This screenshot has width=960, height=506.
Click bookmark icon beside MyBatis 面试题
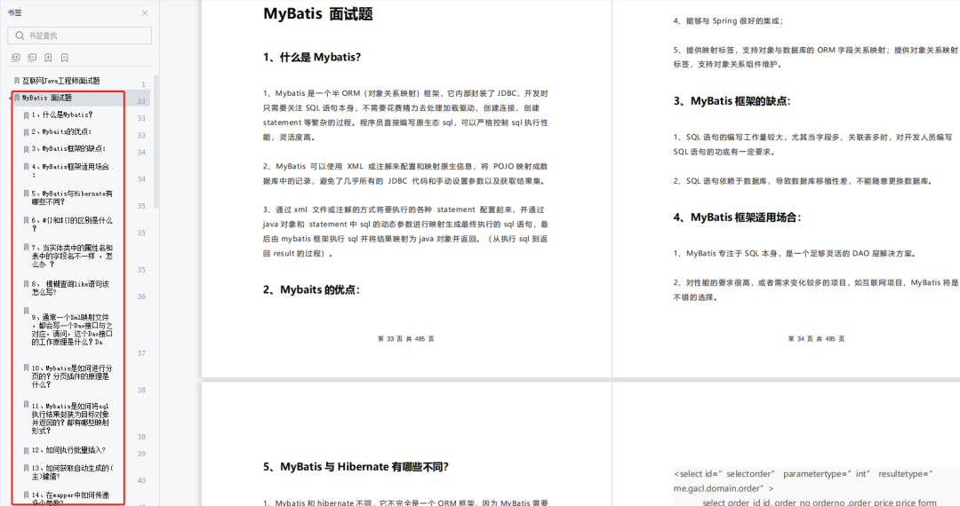click(17, 98)
